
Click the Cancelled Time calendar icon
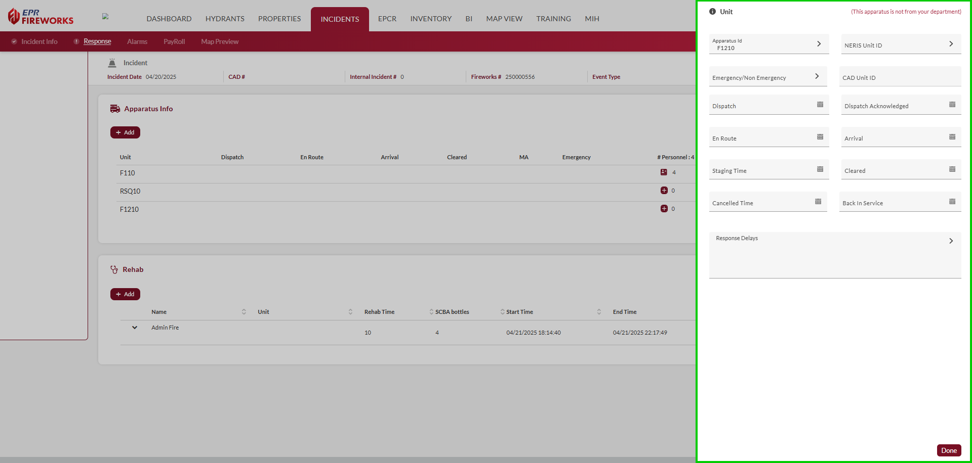point(818,202)
